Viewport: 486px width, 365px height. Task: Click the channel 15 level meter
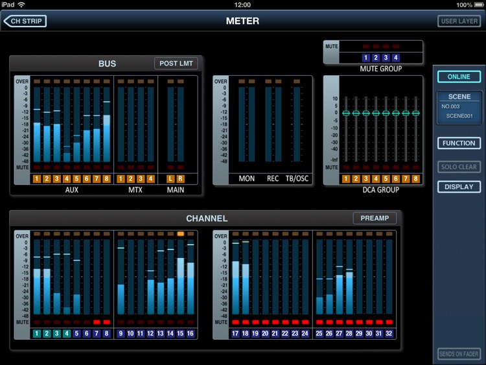tap(180, 277)
